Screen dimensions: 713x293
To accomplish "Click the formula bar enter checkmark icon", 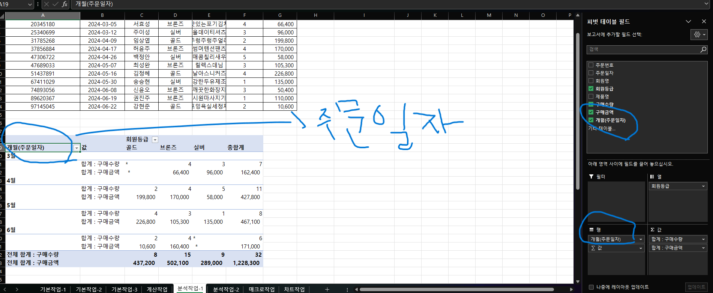I will (56, 4).
